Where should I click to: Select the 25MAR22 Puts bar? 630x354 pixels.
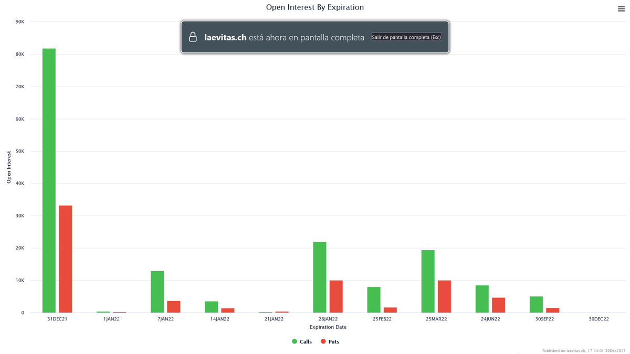pyautogui.click(x=444, y=296)
